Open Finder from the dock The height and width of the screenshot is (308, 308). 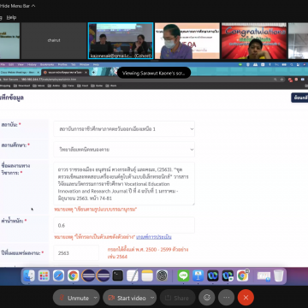(29, 275)
